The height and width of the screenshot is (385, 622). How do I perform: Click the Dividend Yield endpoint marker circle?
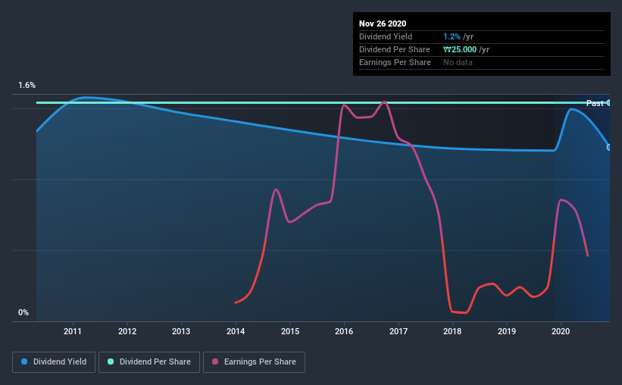click(x=609, y=147)
